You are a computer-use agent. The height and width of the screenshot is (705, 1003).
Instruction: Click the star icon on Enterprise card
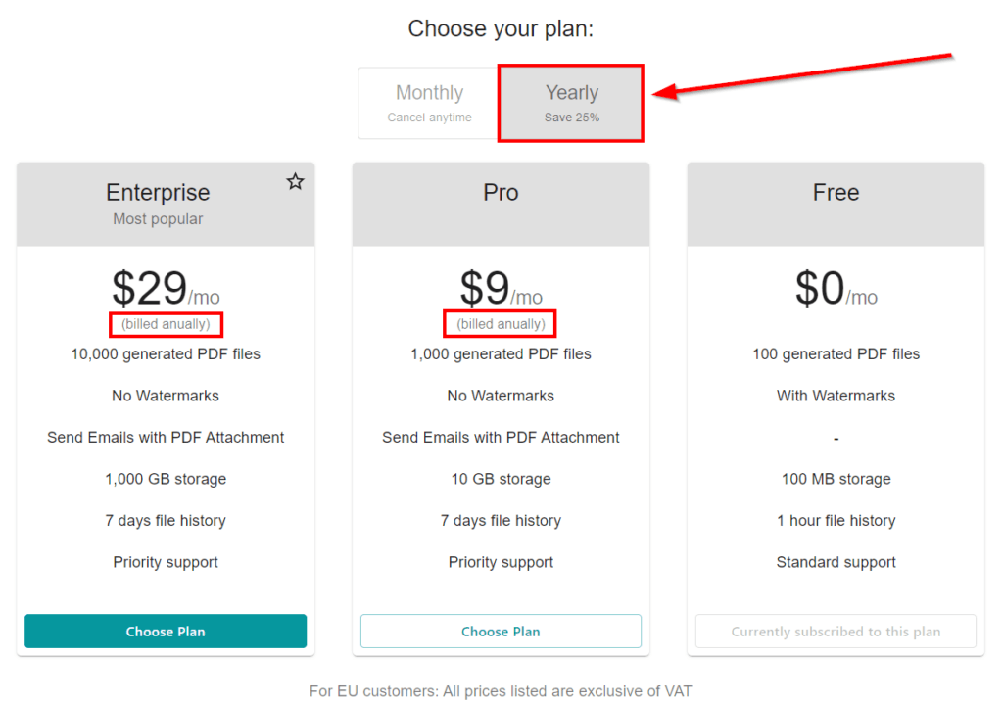pos(295,181)
